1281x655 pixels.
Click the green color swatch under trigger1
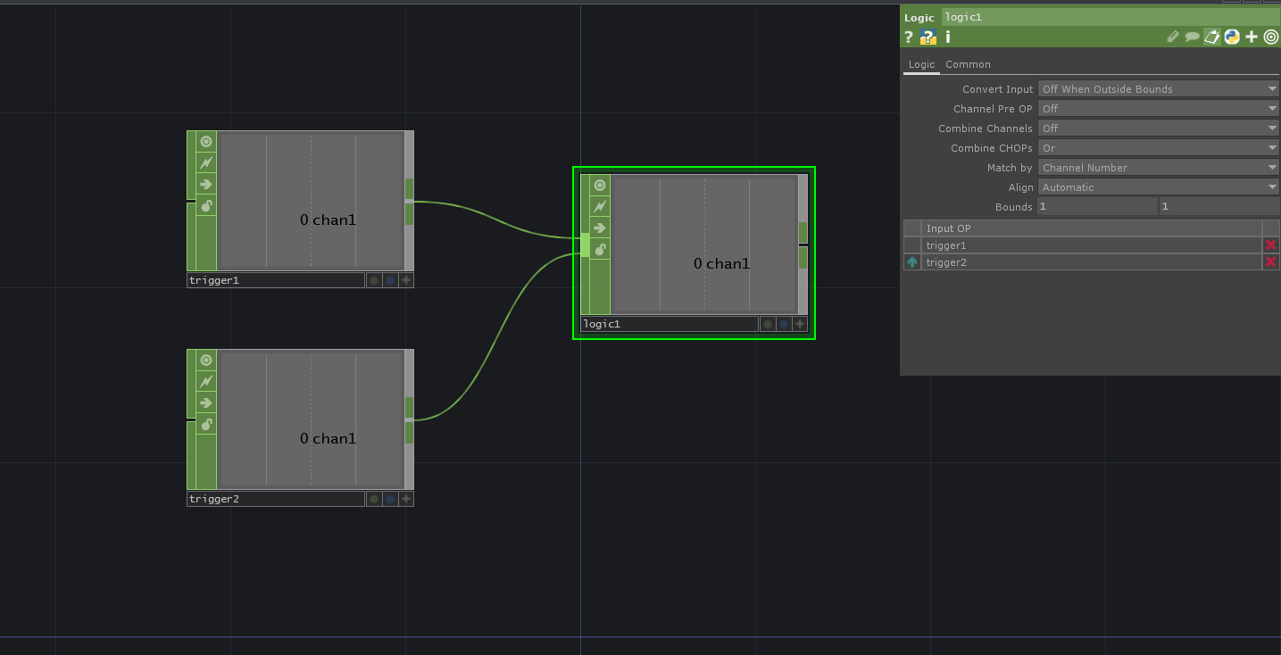(x=374, y=279)
